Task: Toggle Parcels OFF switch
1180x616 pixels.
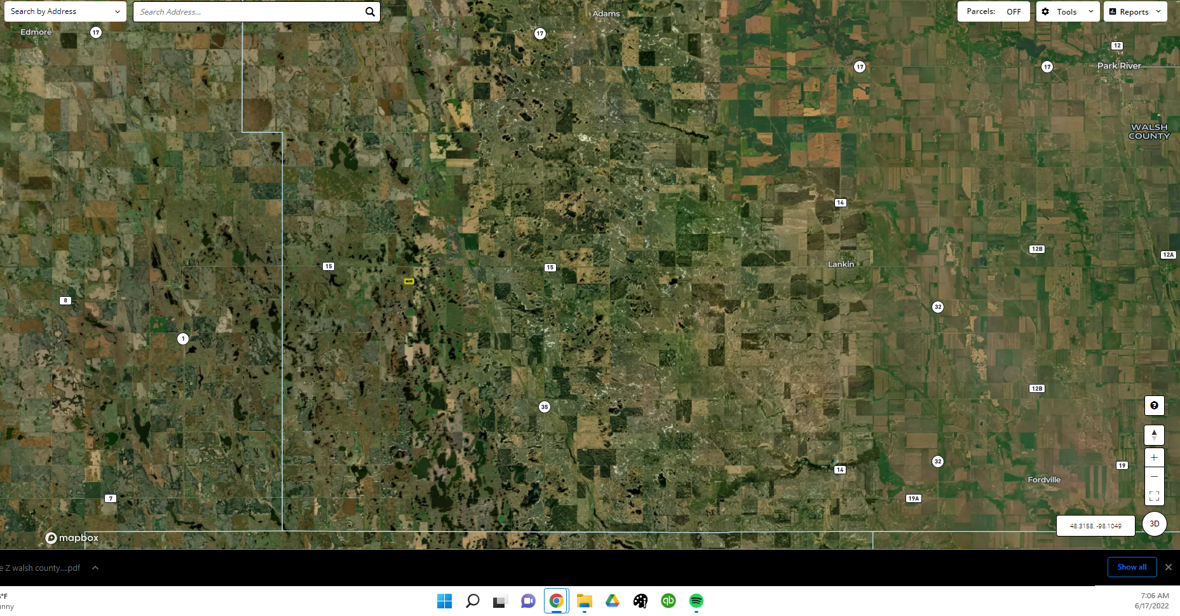Action: point(1013,12)
